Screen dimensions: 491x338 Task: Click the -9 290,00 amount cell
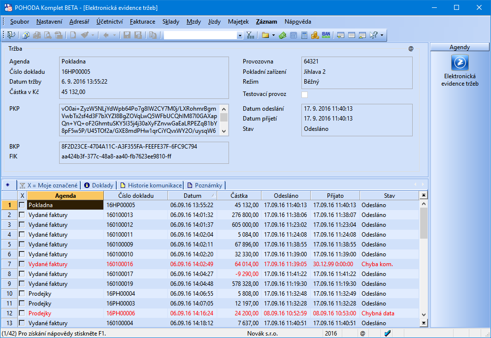click(x=239, y=274)
